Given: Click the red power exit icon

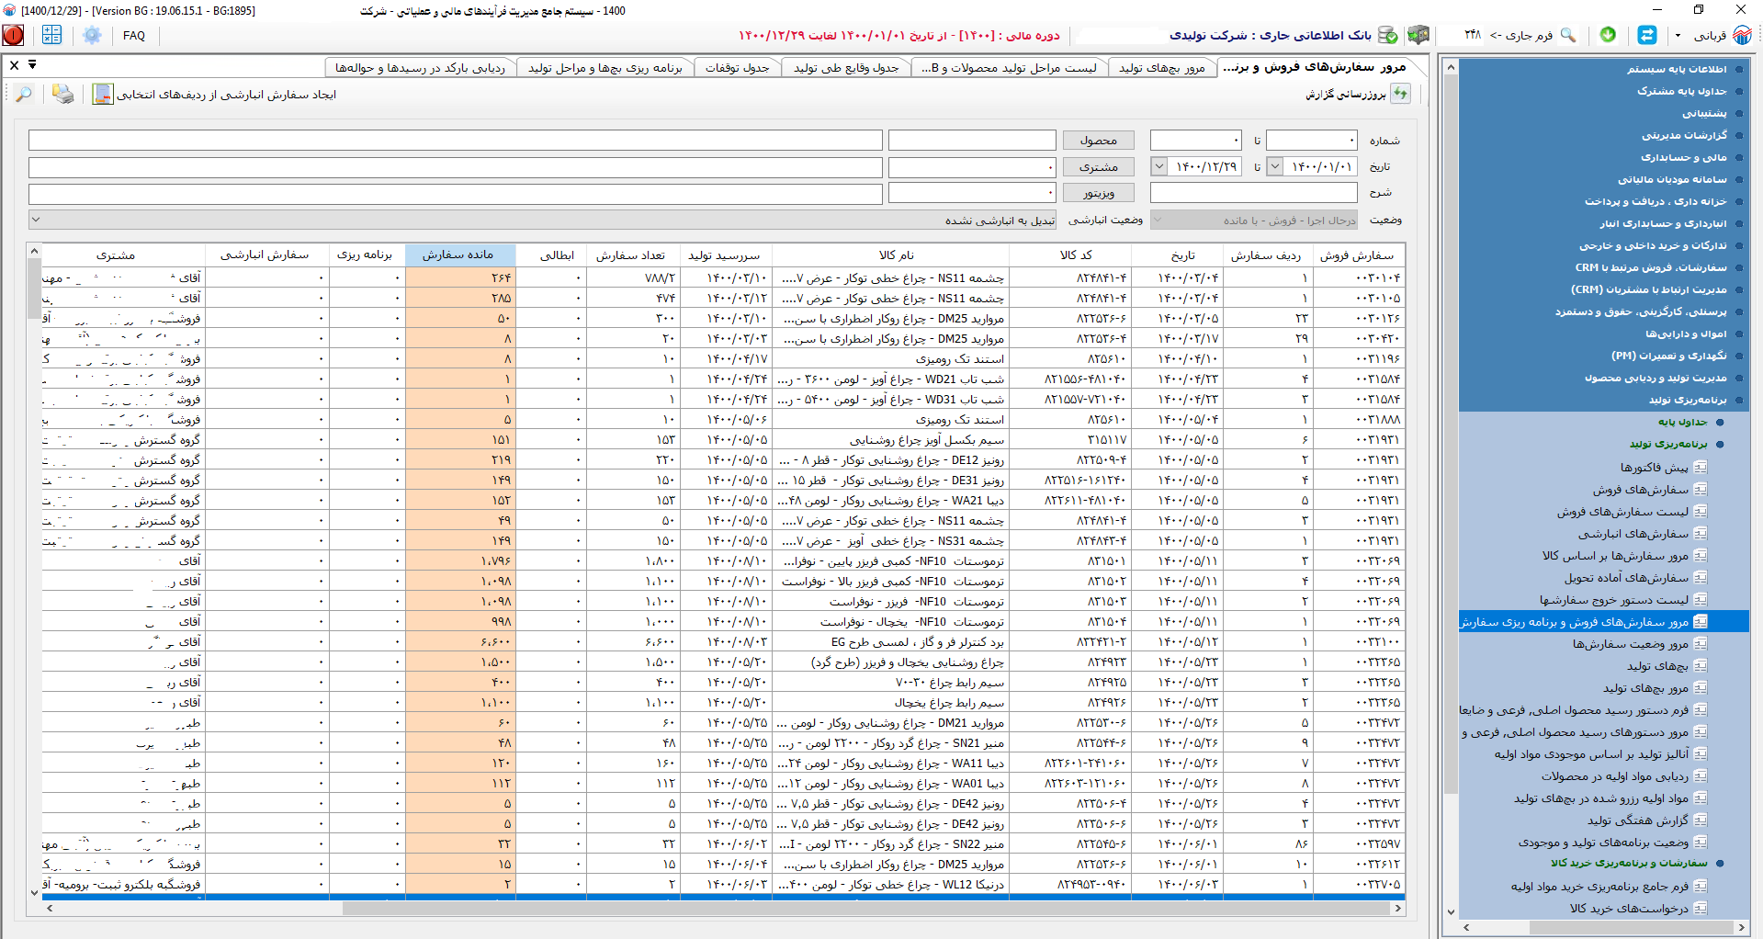Looking at the screenshot, I should [14, 35].
